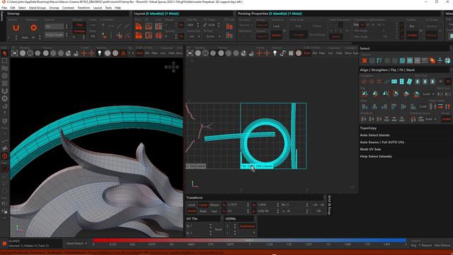Click the Tu value field in Transform
This screenshot has height=255, width=453.
pos(238,205)
